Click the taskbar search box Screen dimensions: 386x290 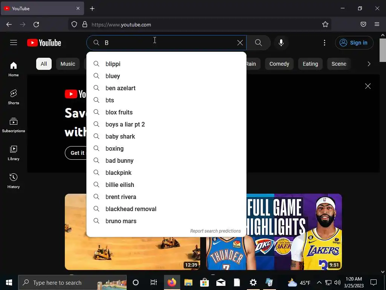72,282
